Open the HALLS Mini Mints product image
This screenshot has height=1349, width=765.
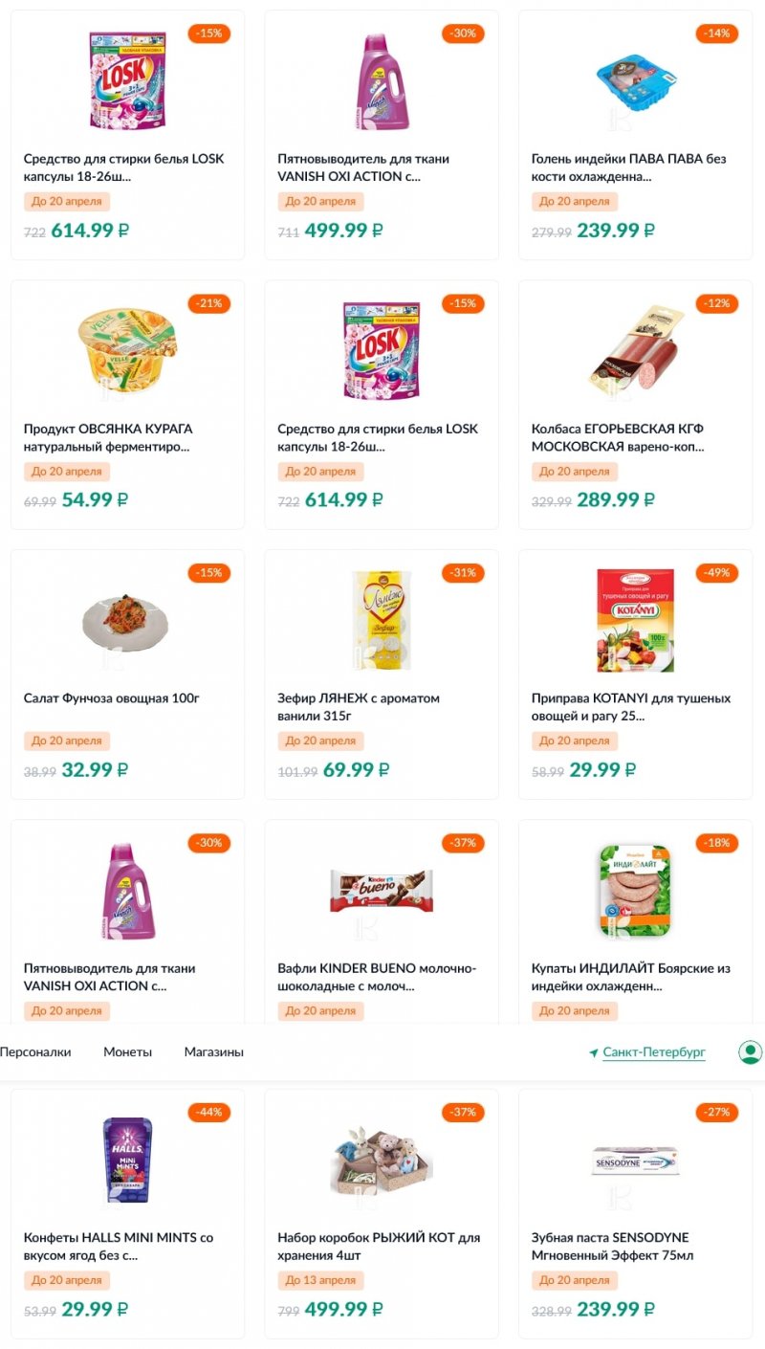127,1160
